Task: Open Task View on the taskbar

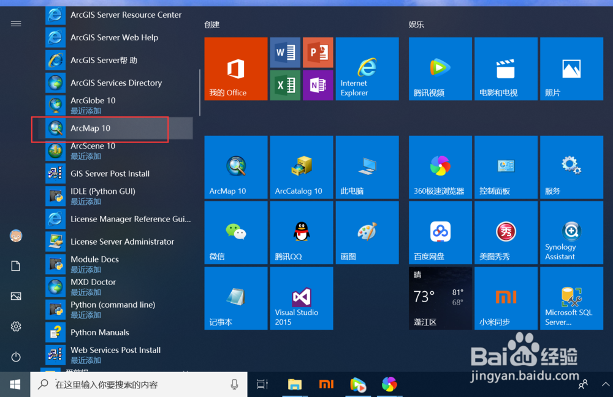Action: (x=262, y=385)
